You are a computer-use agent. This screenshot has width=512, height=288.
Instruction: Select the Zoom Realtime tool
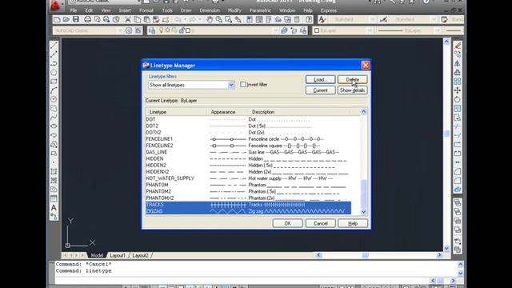(218, 19)
